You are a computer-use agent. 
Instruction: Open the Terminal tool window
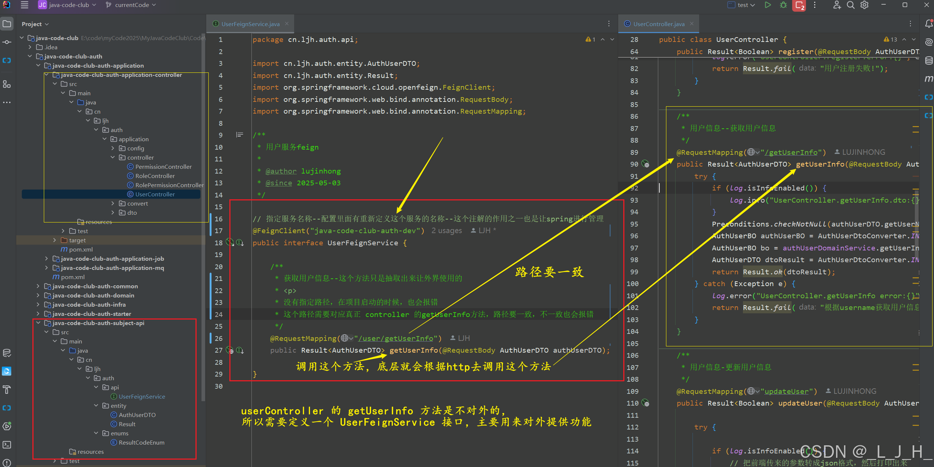[7, 445]
